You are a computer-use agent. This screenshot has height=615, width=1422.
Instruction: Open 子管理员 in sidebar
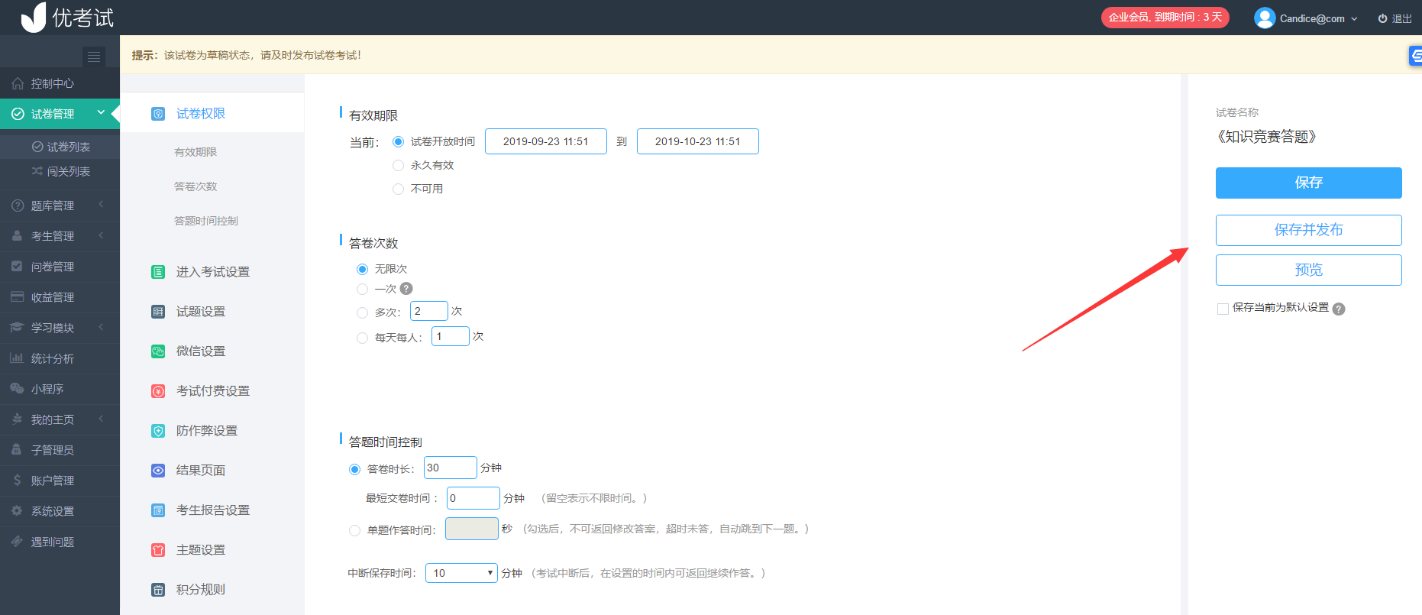[x=60, y=450]
